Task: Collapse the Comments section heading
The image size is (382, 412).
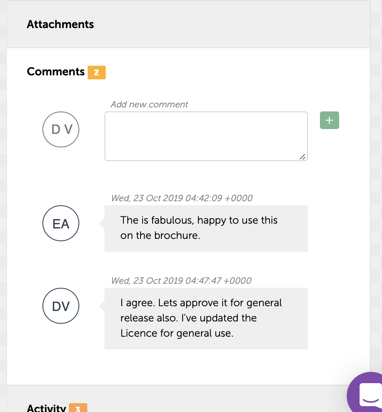Action: 56,72
